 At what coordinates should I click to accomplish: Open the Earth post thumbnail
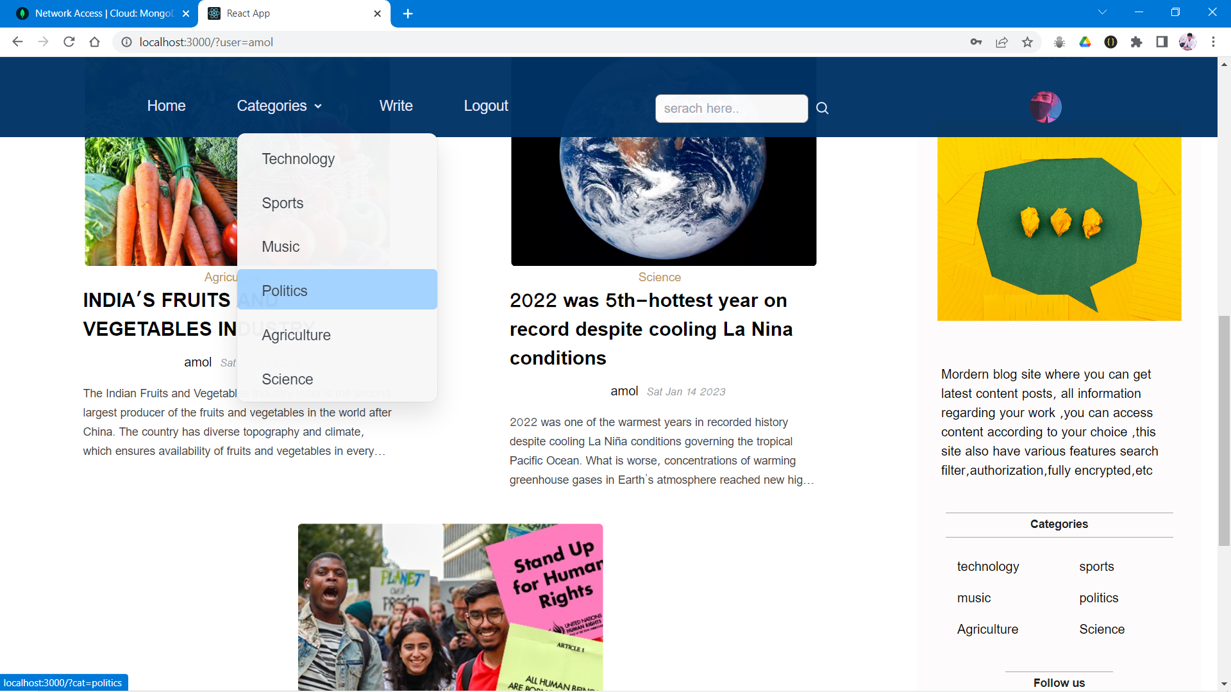pos(664,199)
